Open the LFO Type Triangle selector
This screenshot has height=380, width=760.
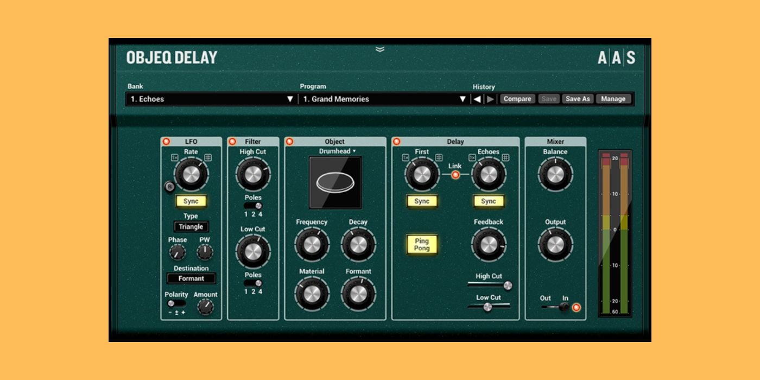tap(191, 227)
